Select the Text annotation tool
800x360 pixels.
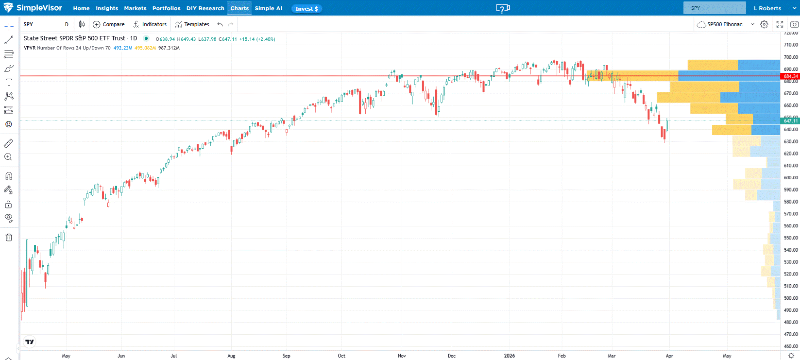tap(9, 83)
